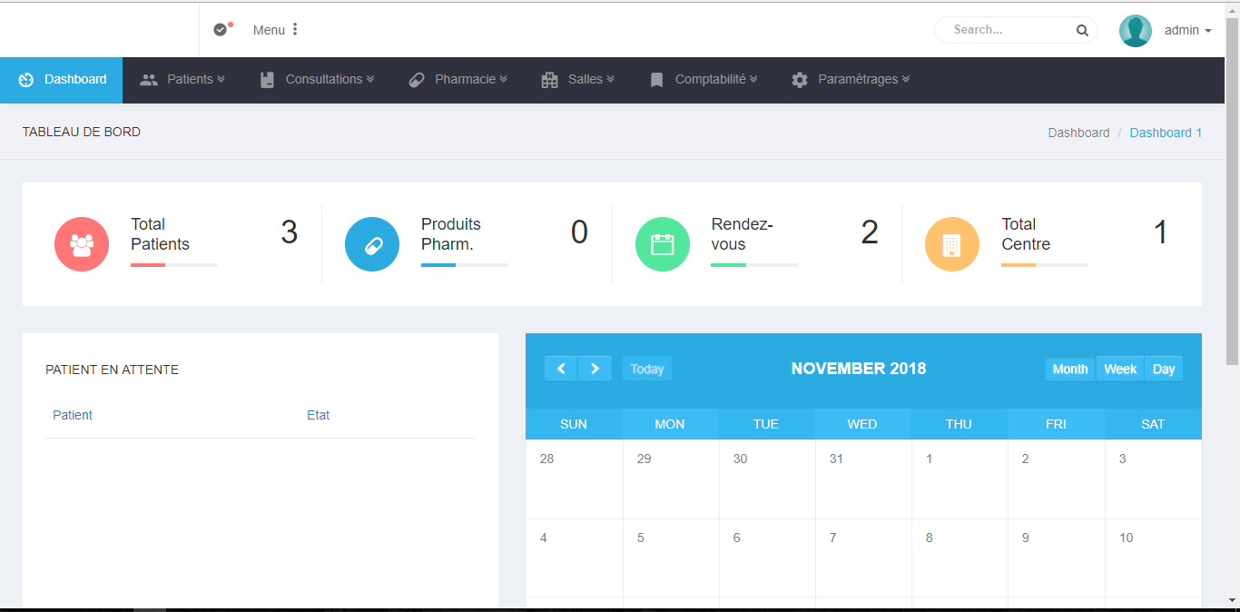Click the red Total Patients icon

(82, 244)
